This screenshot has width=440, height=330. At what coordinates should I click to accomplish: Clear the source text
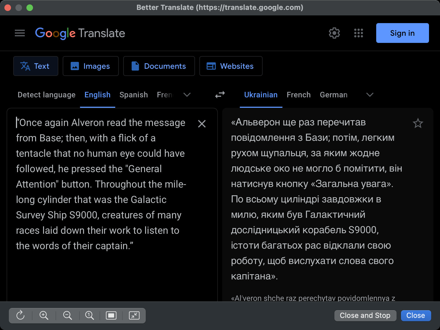pyautogui.click(x=202, y=124)
